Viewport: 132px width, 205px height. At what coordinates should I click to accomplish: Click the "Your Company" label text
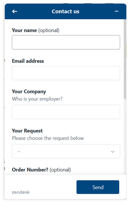[29, 91]
